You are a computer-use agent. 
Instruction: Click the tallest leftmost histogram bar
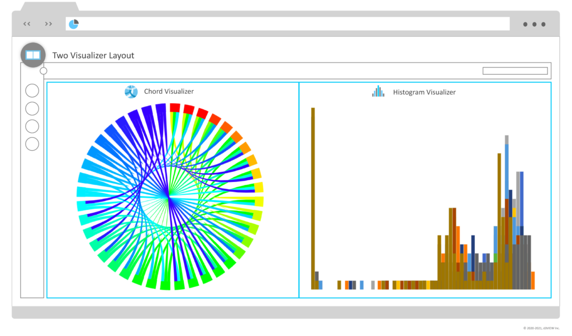(x=313, y=199)
